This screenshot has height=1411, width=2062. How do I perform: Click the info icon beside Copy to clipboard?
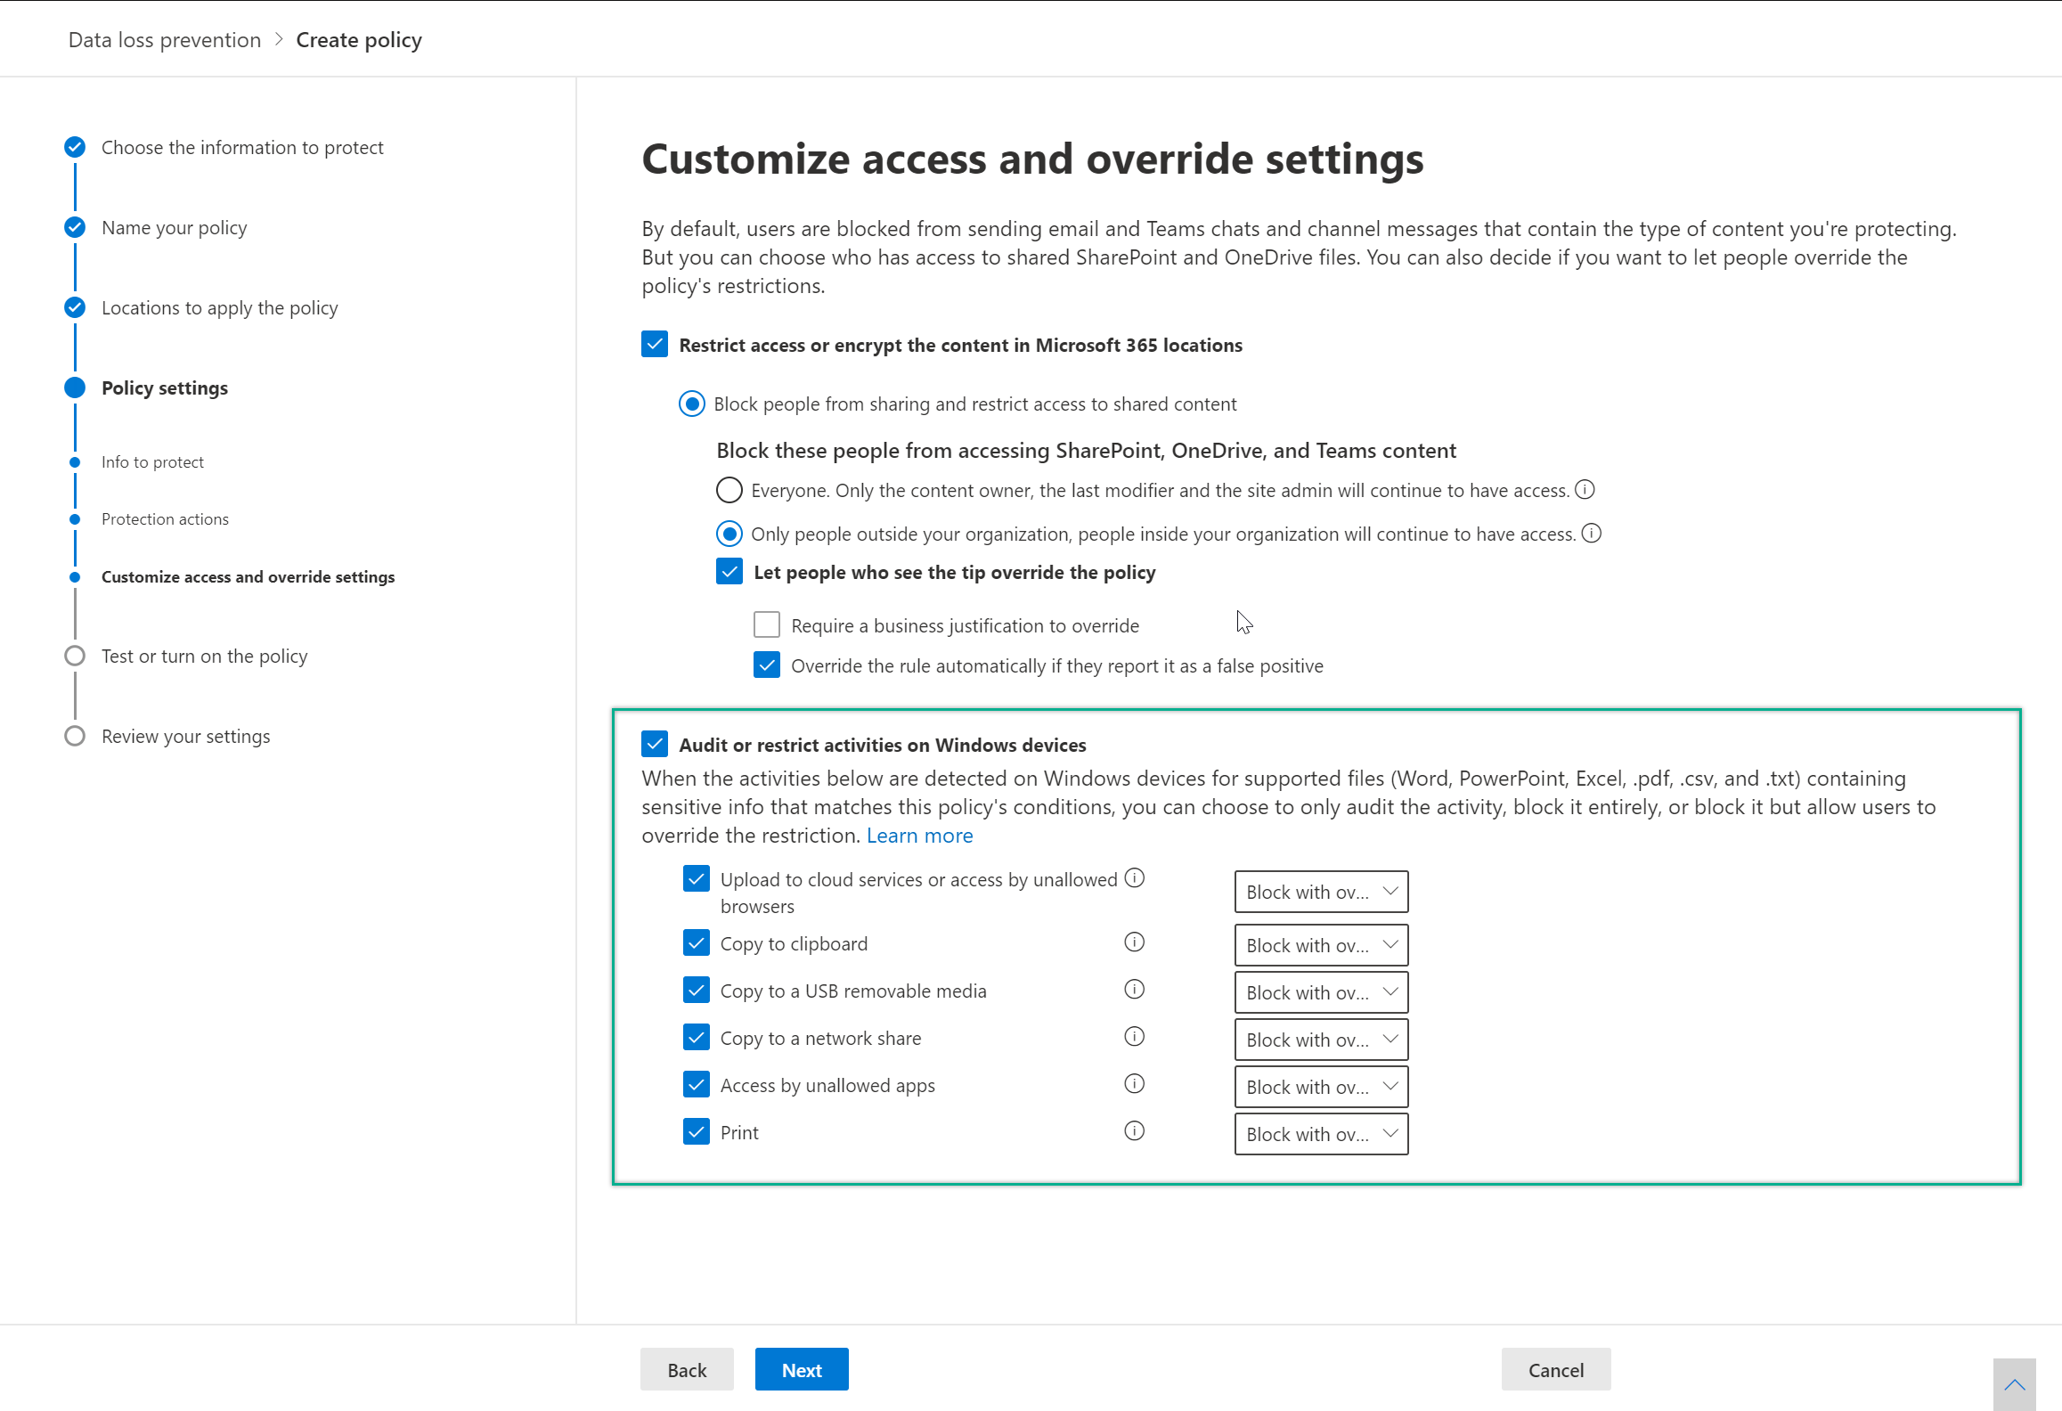[x=1134, y=942]
